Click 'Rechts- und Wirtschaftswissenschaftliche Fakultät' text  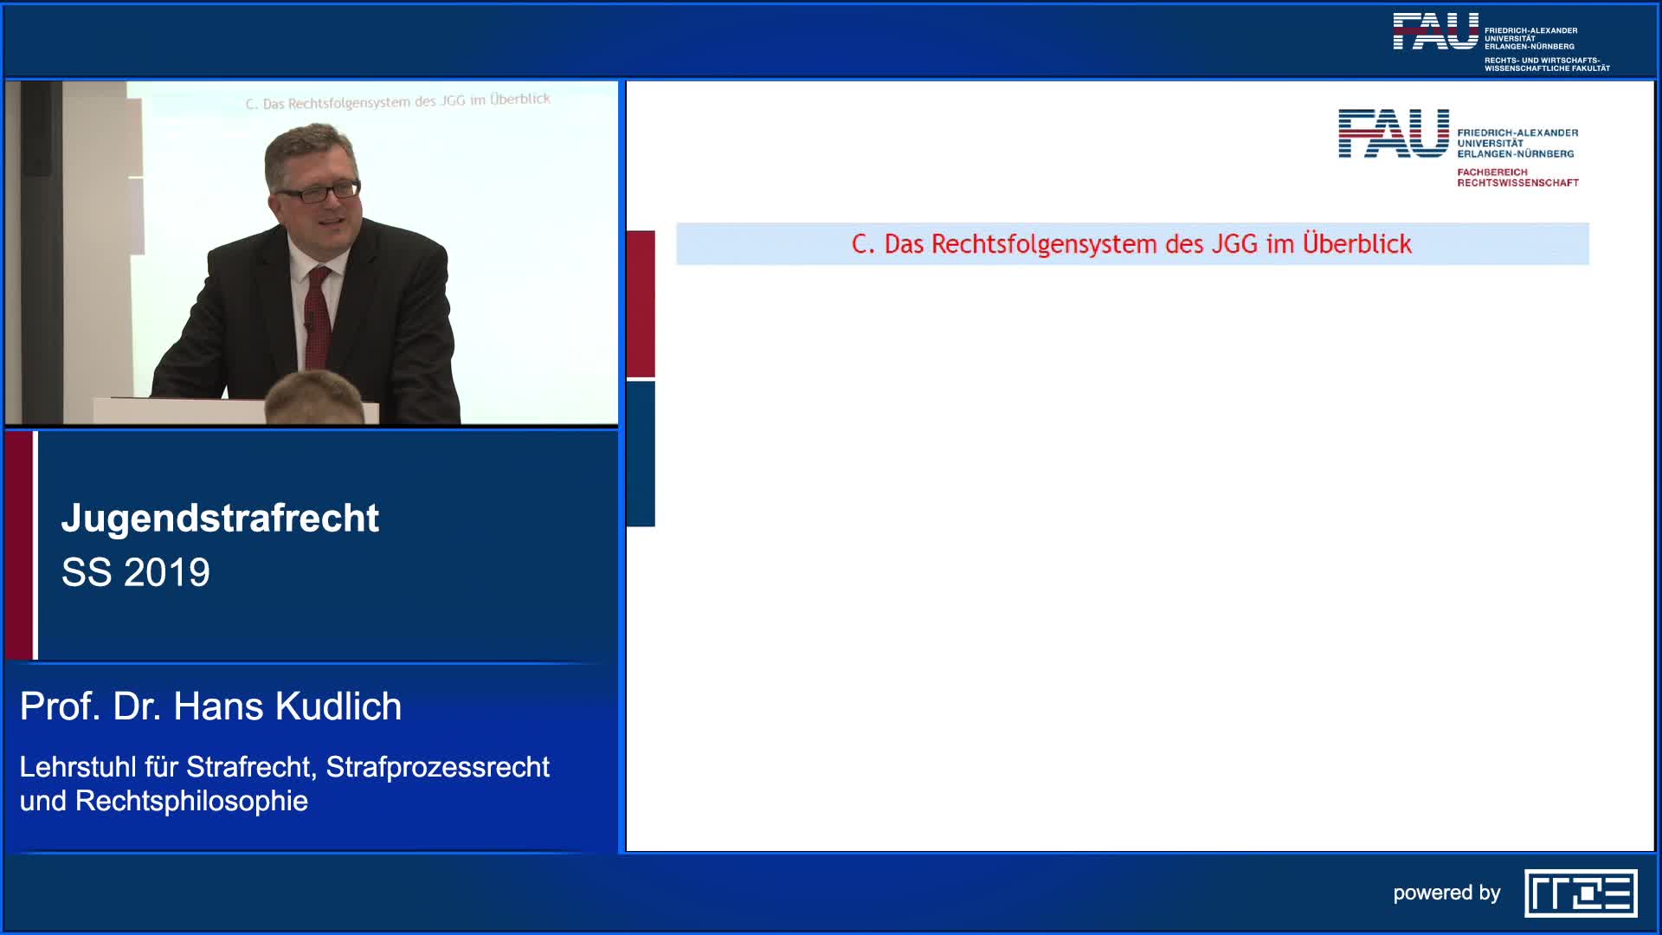tap(1547, 64)
